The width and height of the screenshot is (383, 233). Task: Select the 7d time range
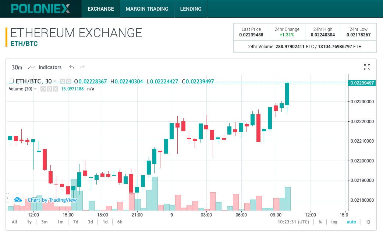(x=76, y=222)
